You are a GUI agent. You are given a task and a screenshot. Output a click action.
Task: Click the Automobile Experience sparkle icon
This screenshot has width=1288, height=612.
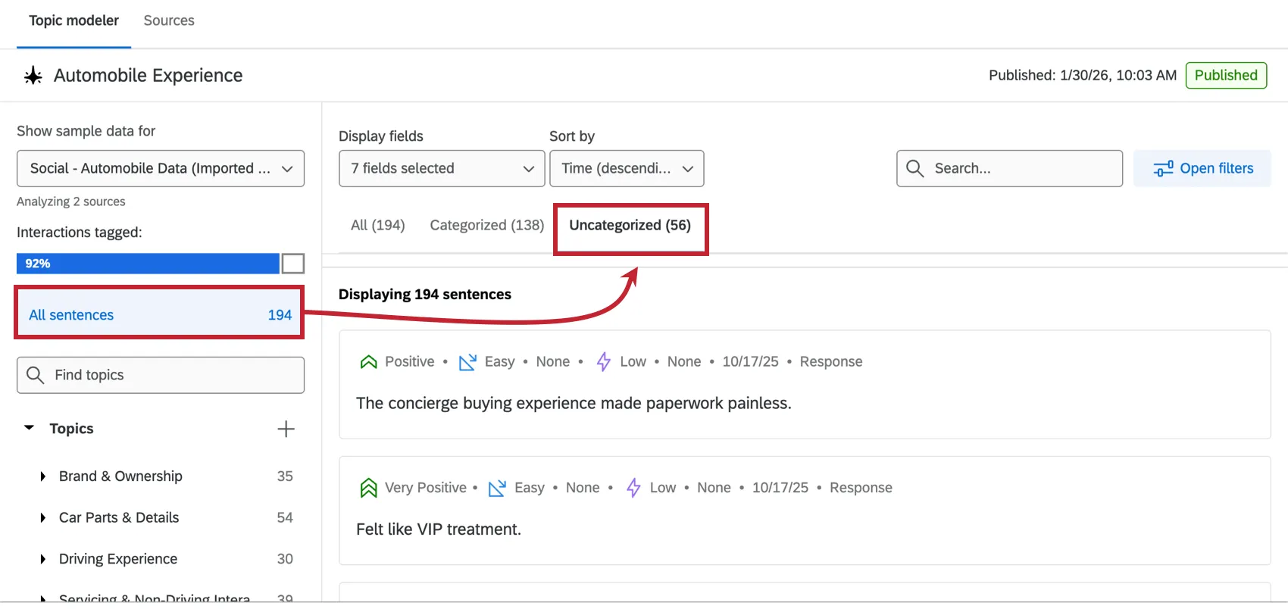coord(33,76)
